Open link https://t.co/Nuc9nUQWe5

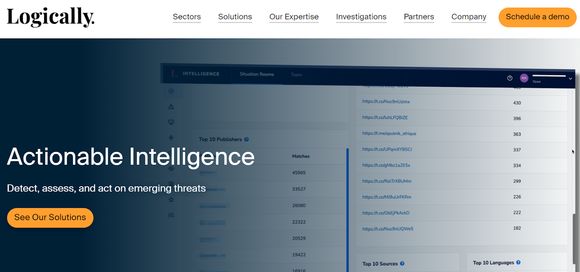388,229
